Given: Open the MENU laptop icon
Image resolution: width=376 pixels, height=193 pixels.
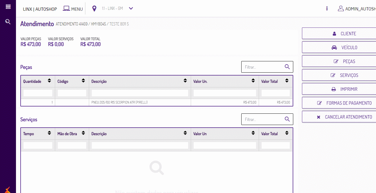Looking at the screenshot, I should (66, 9).
